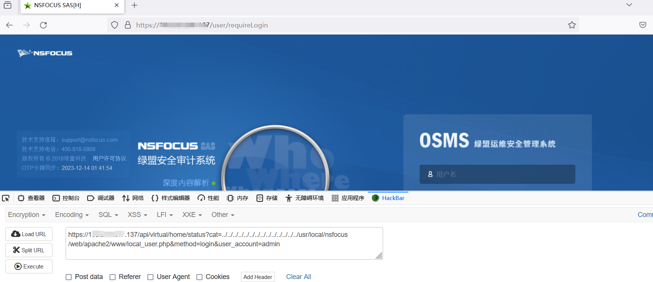Open the 无障碍环境 accessibility tab

[x=305, y=198]
